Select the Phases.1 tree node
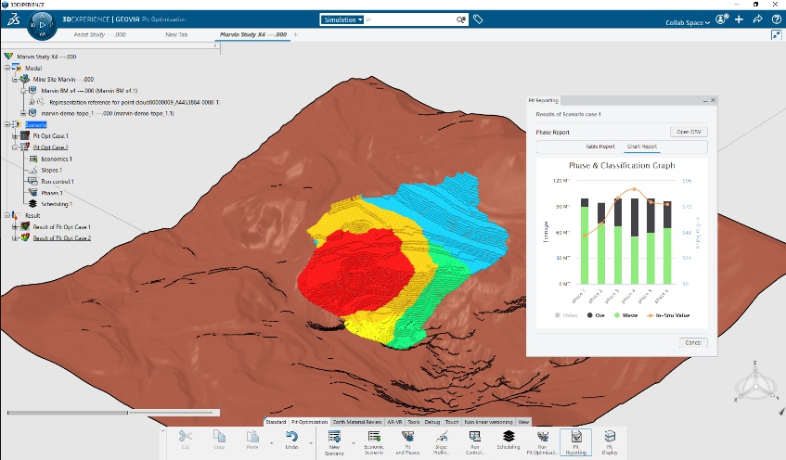Image resolution: width=786 pixels, height=460 pixels. [45, 193]
